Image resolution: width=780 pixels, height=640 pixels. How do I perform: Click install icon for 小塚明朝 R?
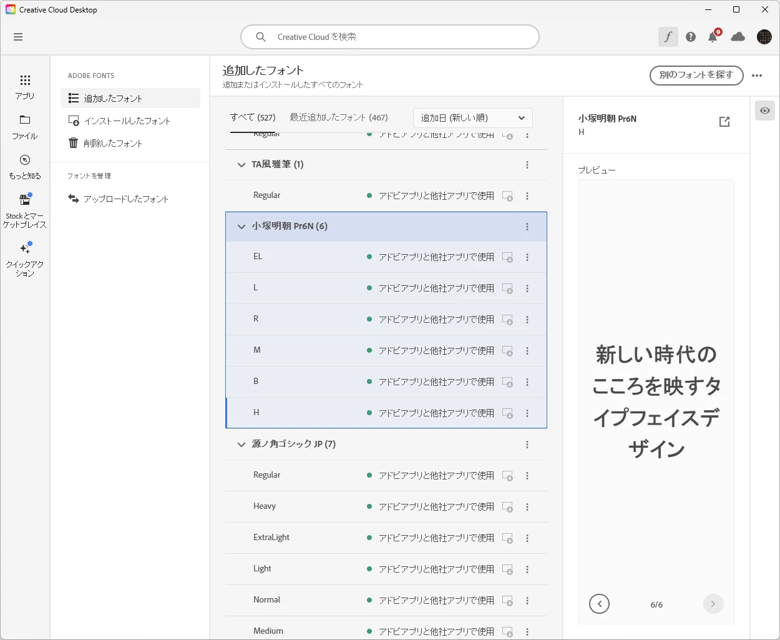(508, 320)
